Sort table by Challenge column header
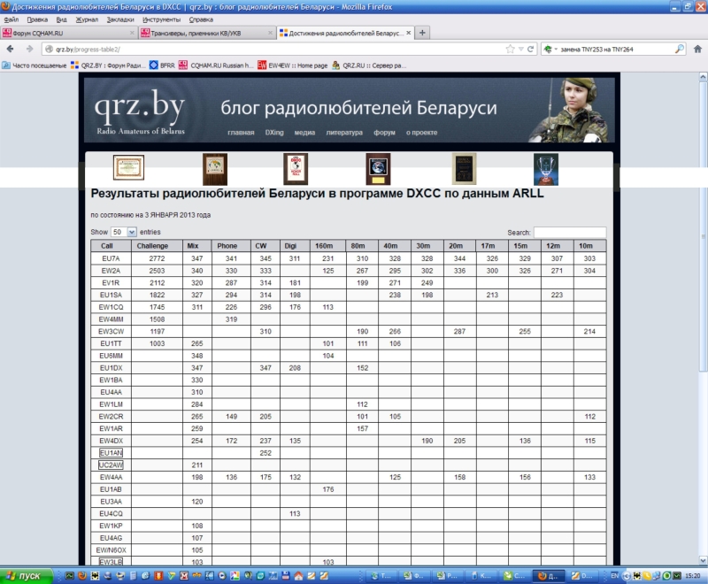The image size is (708, 584). coord(151,245)
